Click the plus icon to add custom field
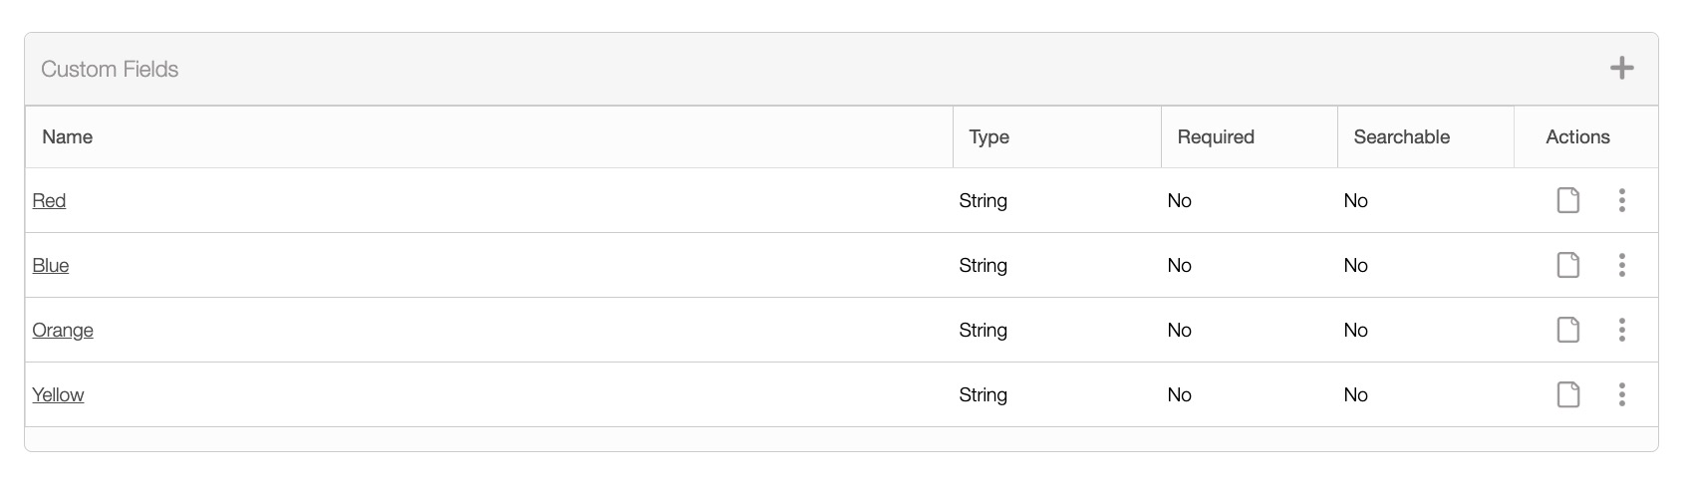Image resolution: width=1688 pixels, height=488 pixels. coord(1621,69)
